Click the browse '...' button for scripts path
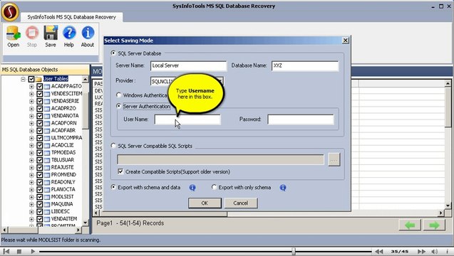The height and width of the screenshot is (256, 454). [x=334, y=160]
